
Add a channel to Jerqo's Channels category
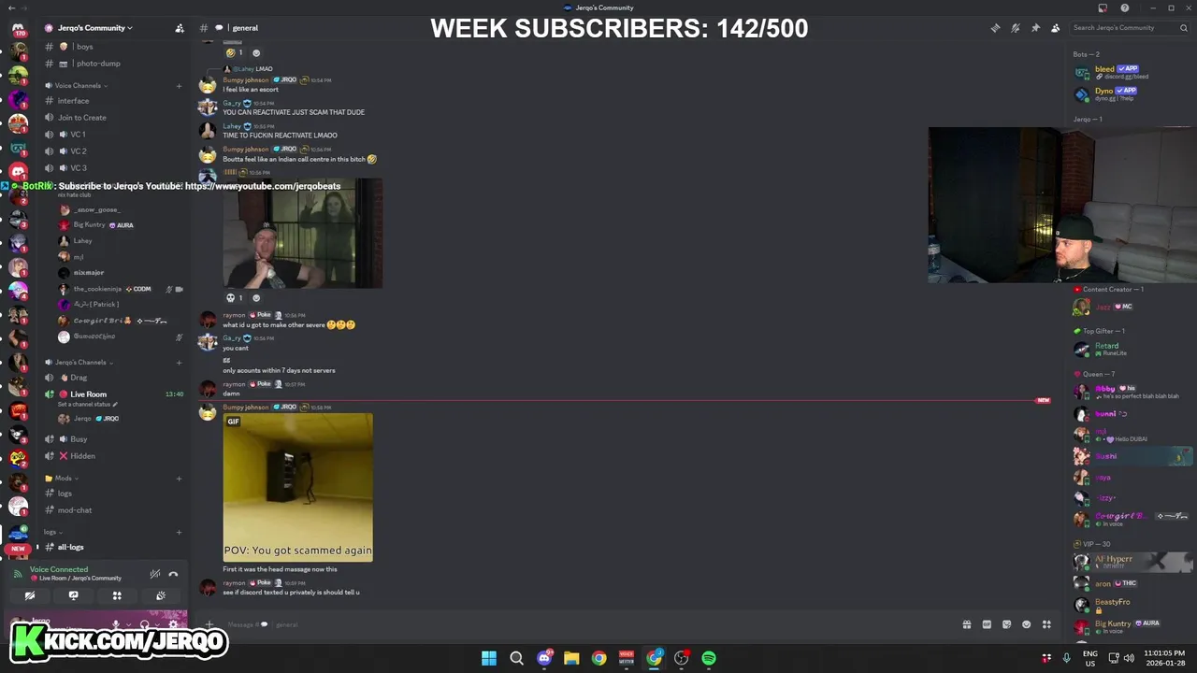[180, 363]
